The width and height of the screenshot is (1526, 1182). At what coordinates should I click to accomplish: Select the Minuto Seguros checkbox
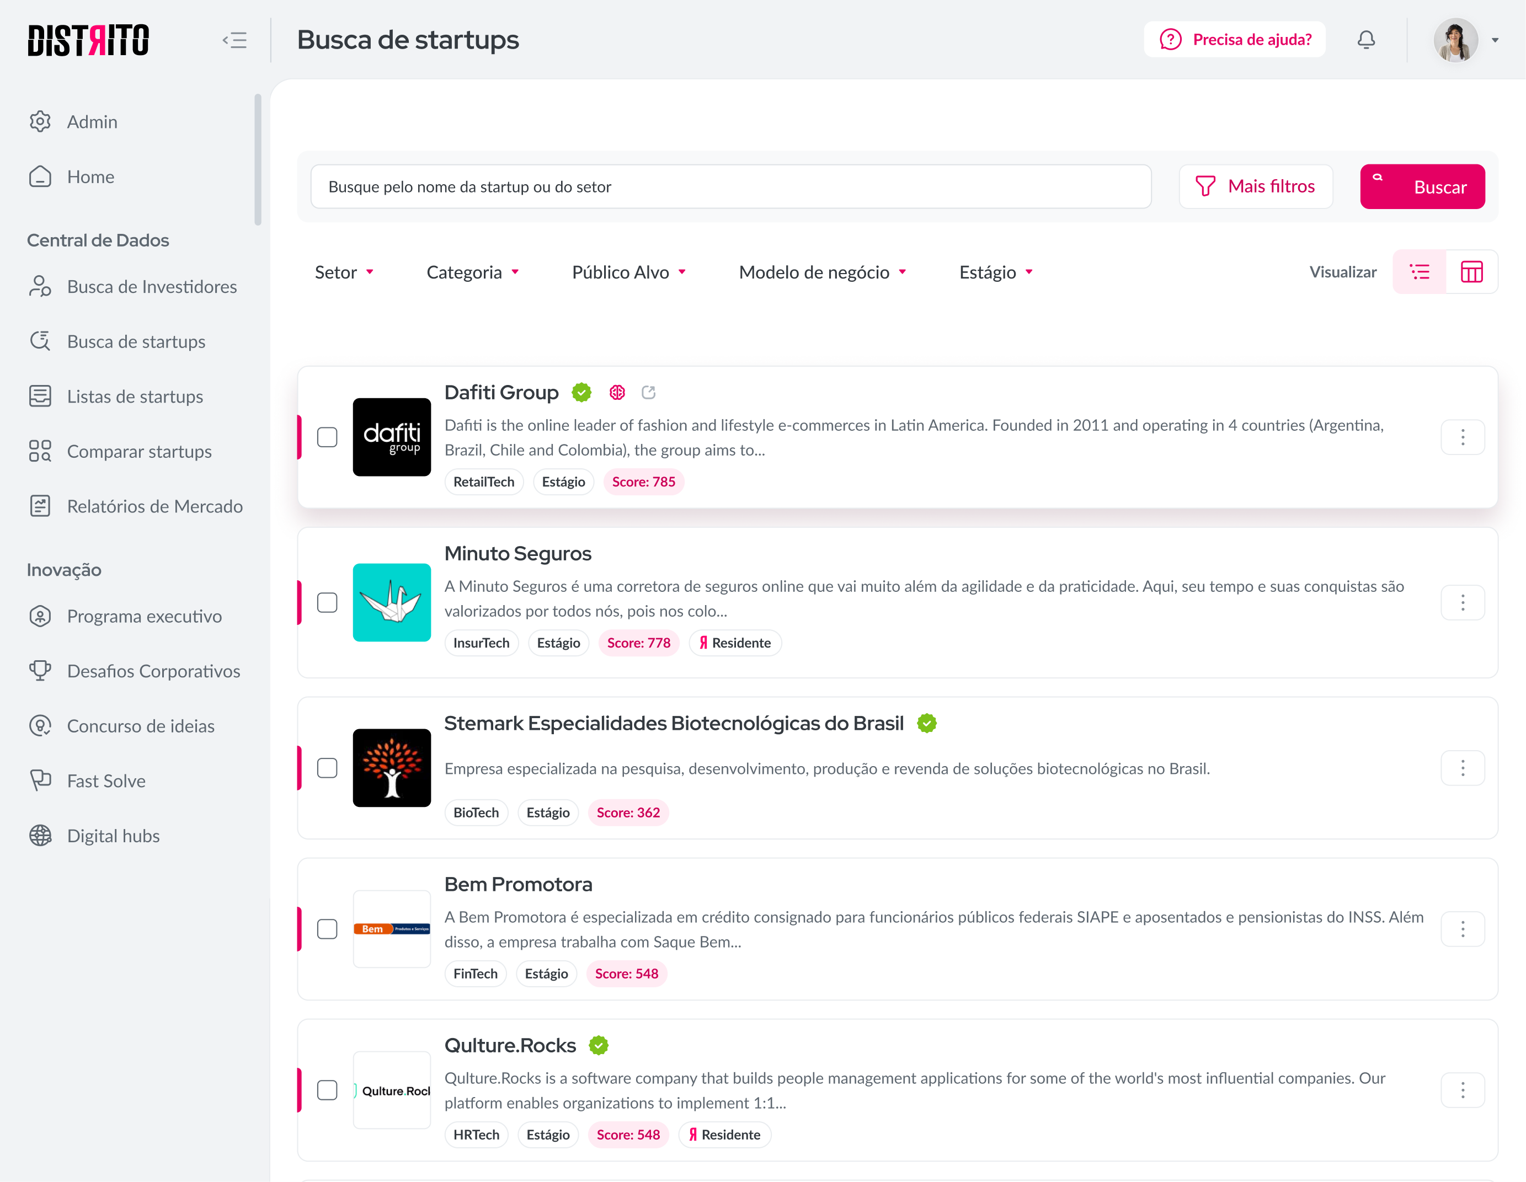[327, 603]
